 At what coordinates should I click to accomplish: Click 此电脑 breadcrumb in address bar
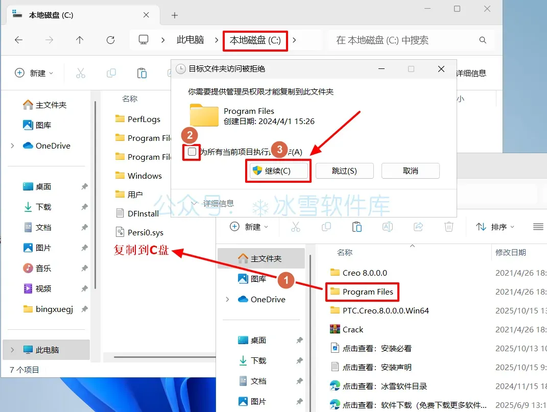190,40
